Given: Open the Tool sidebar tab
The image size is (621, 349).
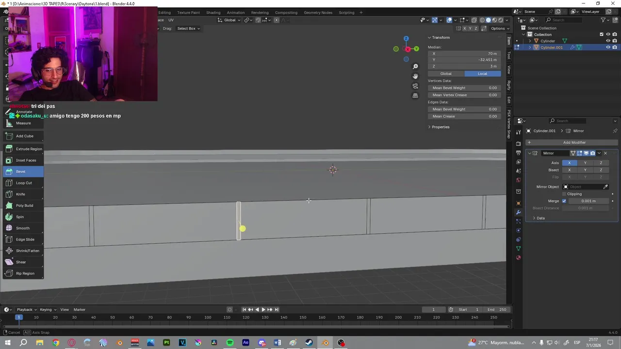Looking at the screenshot, I should [x=509, y=55].
